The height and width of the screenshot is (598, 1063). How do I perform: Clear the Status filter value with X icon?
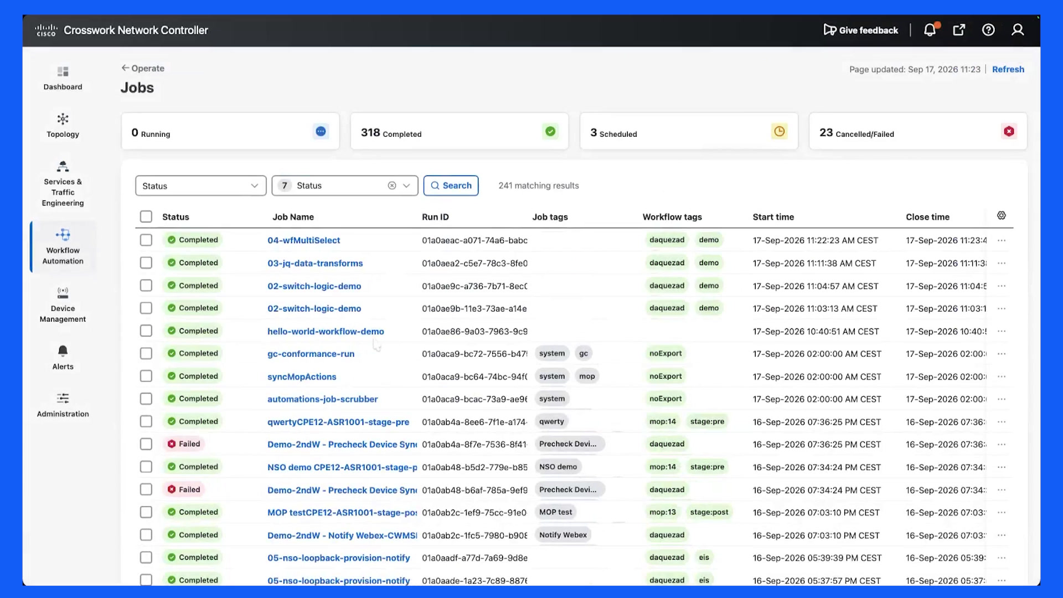[392, 185]
